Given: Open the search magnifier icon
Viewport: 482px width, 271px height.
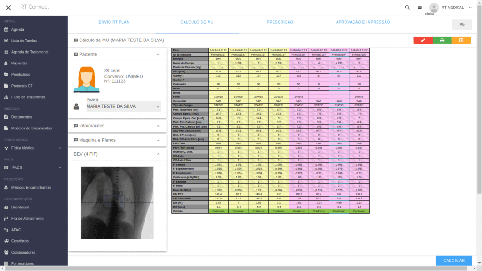Looking at the screenshot, I should coord(407,8).
